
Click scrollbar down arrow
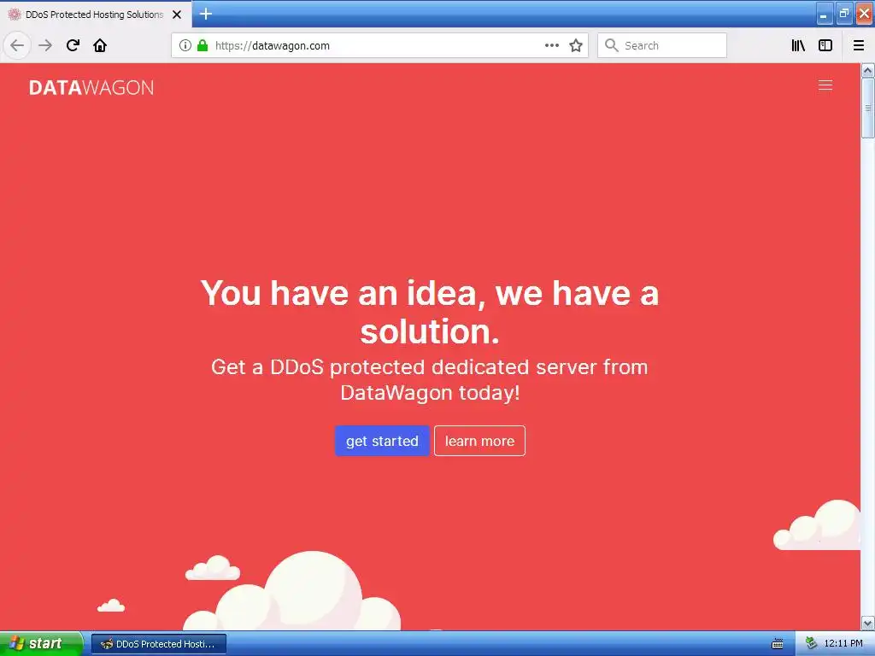868,623
